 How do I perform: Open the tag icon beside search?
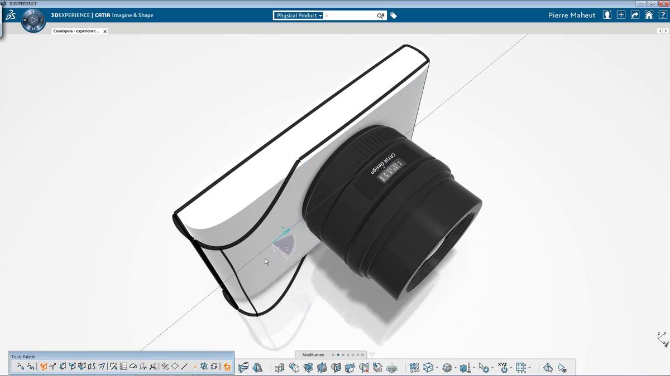pos(394,16)
